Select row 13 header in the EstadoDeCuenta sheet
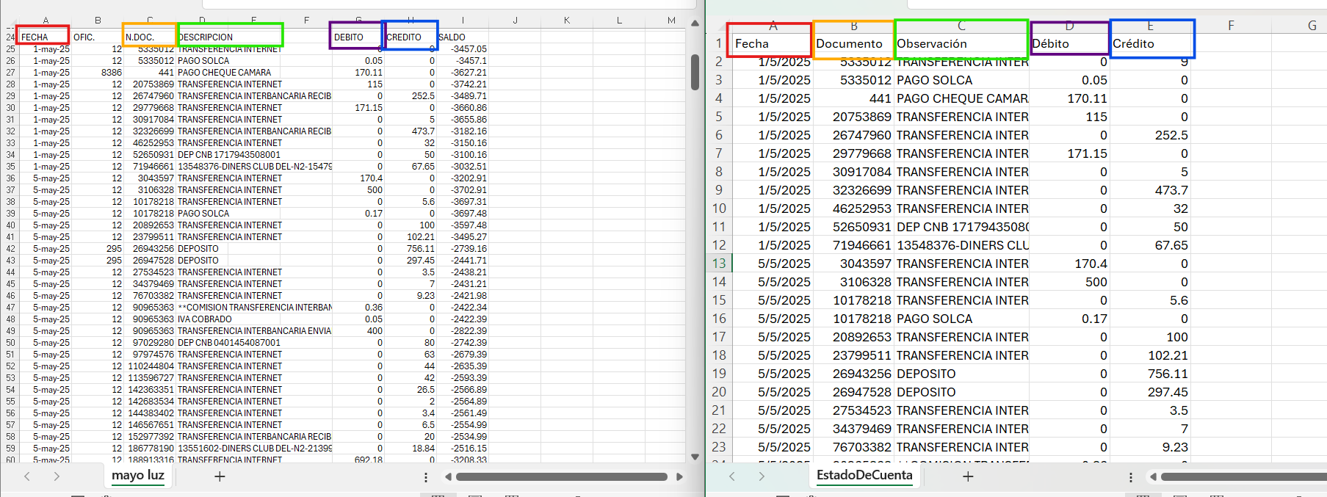 pos(718,264)
